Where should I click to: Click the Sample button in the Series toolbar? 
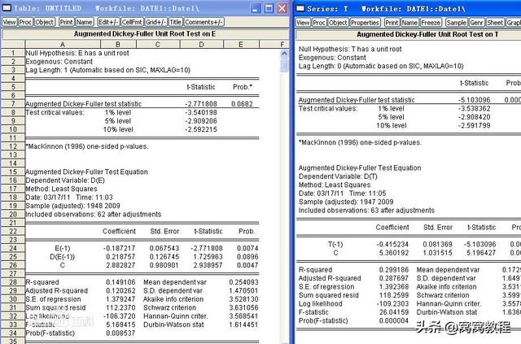(x=456, y=22)
